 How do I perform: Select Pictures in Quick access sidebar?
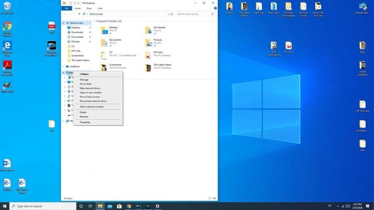75,41
